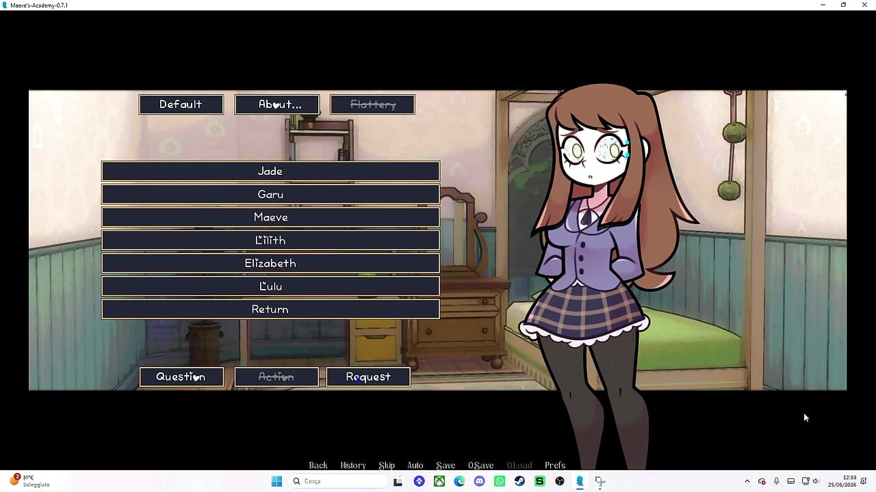The image size is (876, 492).
Task: Click the Maeve's Academy game taskbar icon
Action: coord(580,481)
